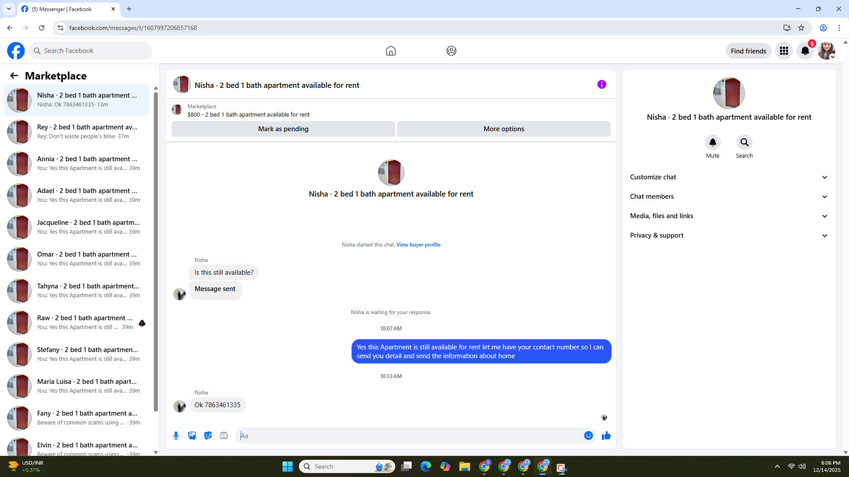
Task: Open the Facebook menu grid icon
Action: pyautogui.click(x=784, y=51)
